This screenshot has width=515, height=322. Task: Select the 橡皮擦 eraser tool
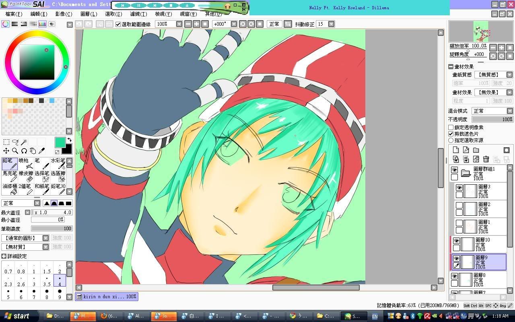tap(26, 176)
